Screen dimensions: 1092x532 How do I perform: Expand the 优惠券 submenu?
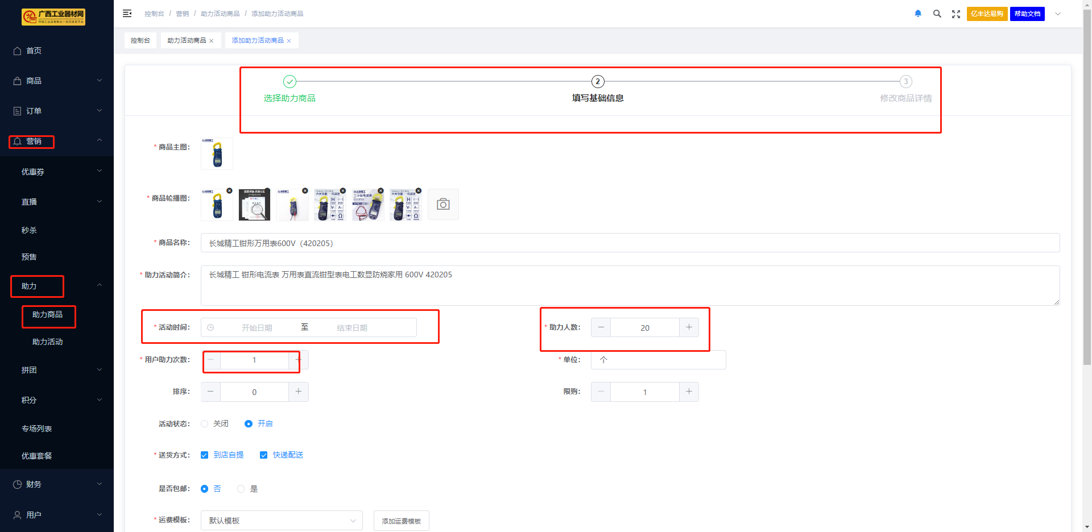pos(57,172)
